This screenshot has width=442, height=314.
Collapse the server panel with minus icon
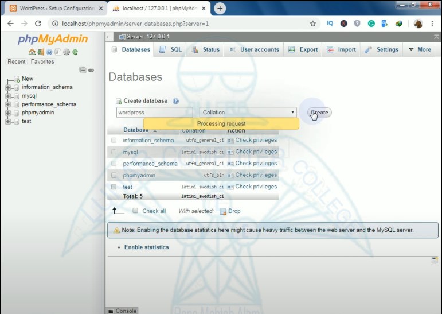pyautogui.click(x=109, y=37)
